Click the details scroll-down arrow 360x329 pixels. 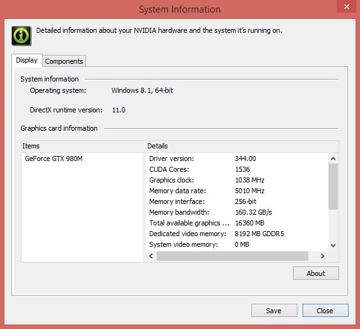coord(333,246)
